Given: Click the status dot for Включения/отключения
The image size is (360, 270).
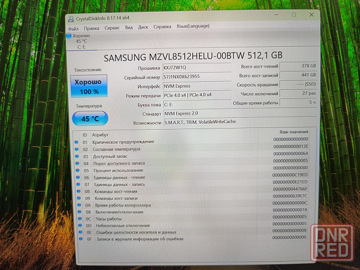Looking at the screenshot, I should 80,212.
